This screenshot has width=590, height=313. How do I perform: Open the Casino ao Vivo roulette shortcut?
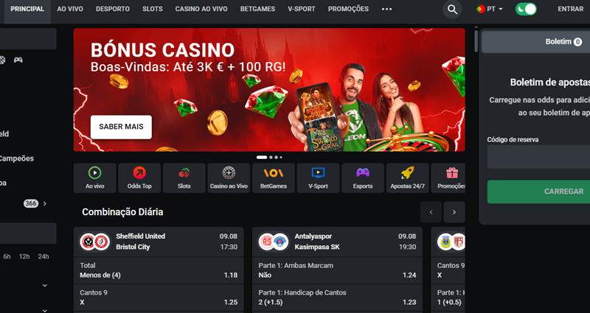229,178
